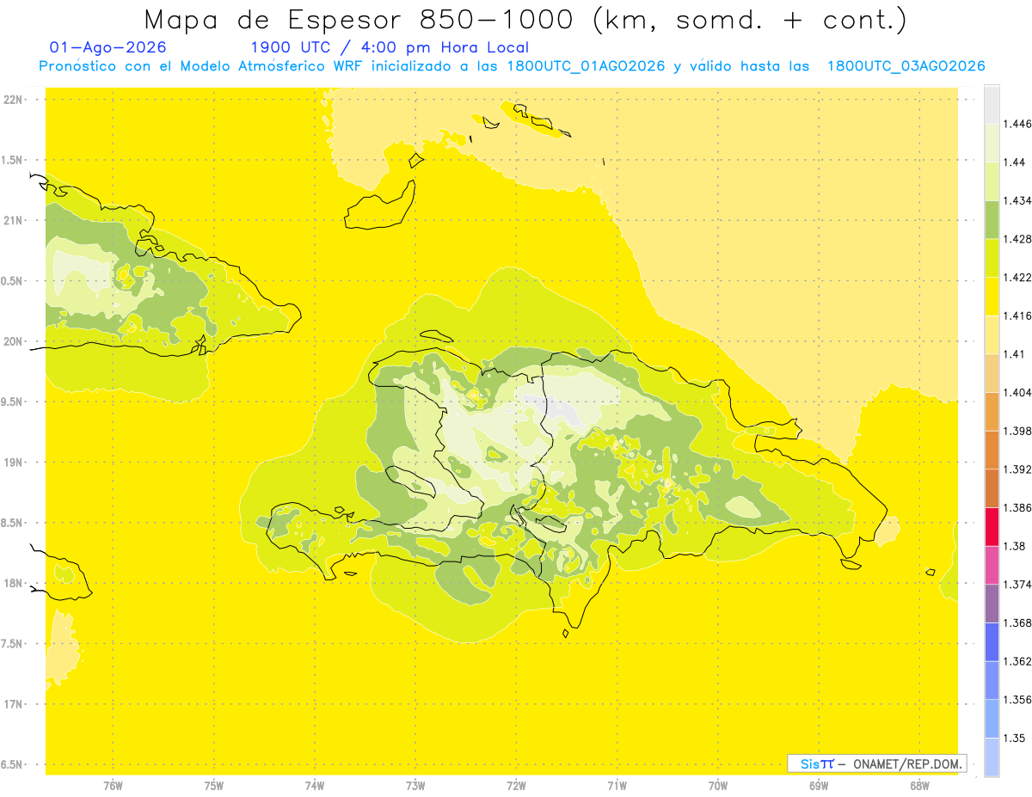Screen dimensions: 1032x797
Task: Click the 71W longitude label
Action: pyautogui.click(x=617, y=786)
